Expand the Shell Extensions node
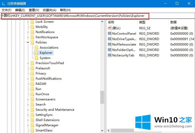The width and height of the screenshot is (195, 133). (28, 120)
